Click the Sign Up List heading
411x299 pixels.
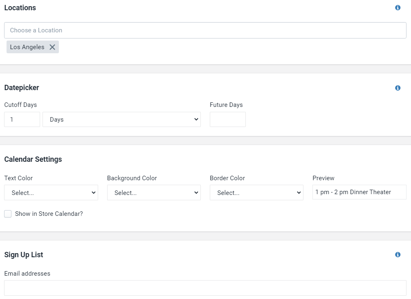(x=24, y=255)
